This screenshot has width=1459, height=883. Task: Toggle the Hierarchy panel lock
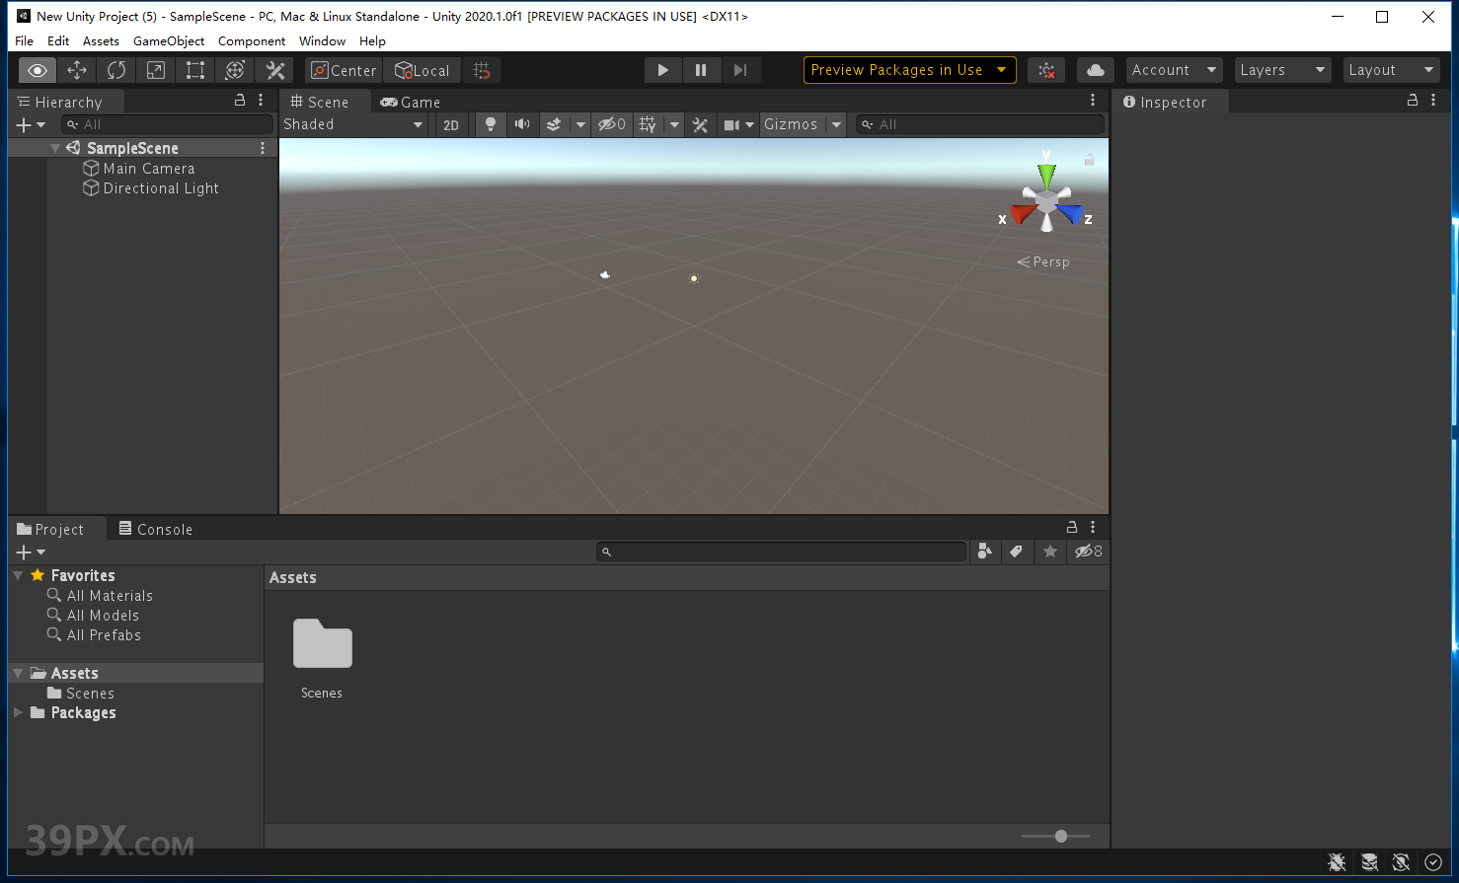239,100
